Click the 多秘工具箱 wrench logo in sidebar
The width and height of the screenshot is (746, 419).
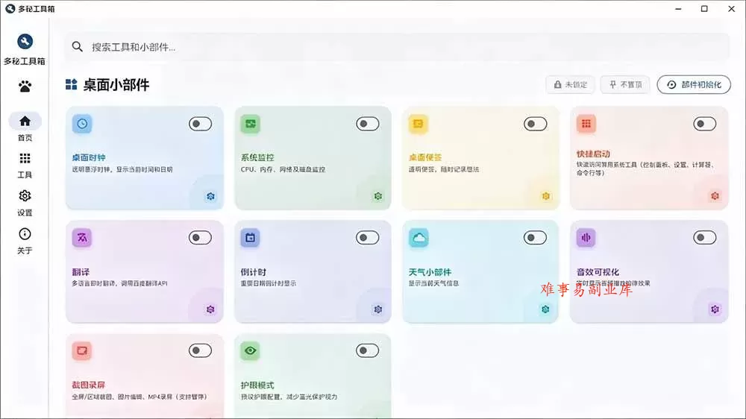click(x=25, y=42)
